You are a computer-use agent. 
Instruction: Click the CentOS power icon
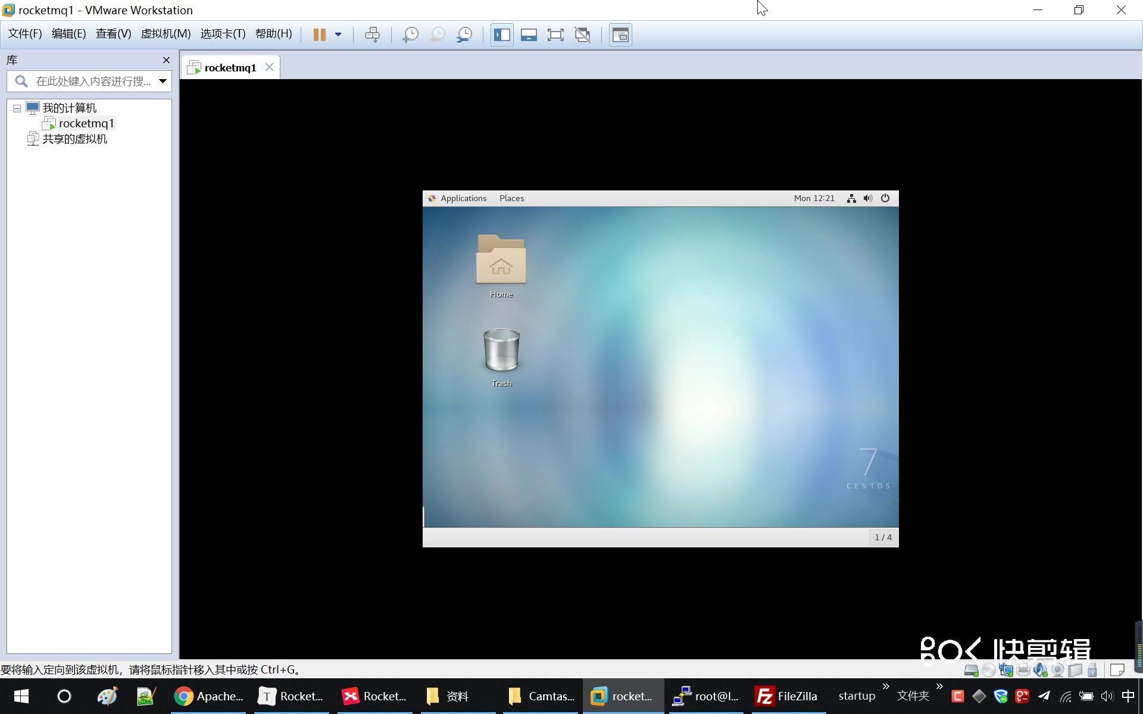pos(885,198)
